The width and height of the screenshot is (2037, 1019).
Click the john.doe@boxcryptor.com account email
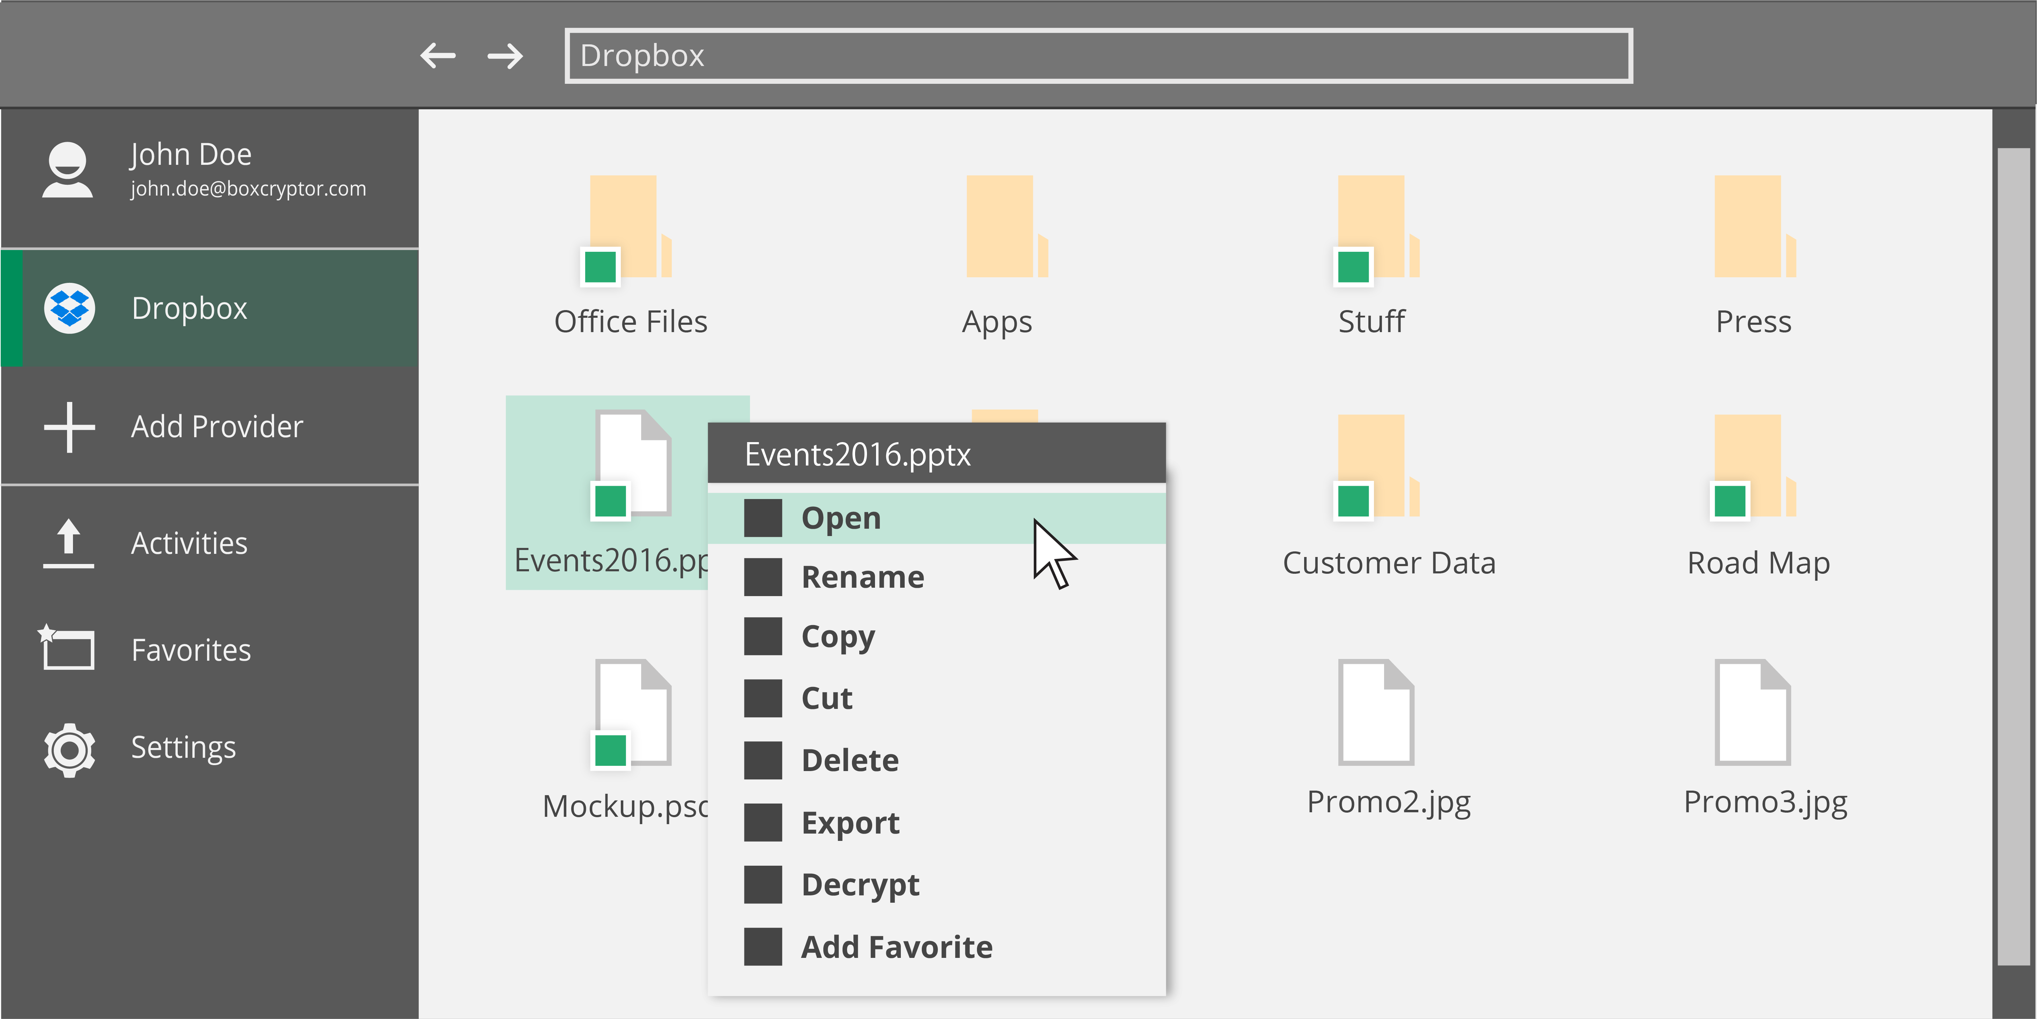pos(248,189)
